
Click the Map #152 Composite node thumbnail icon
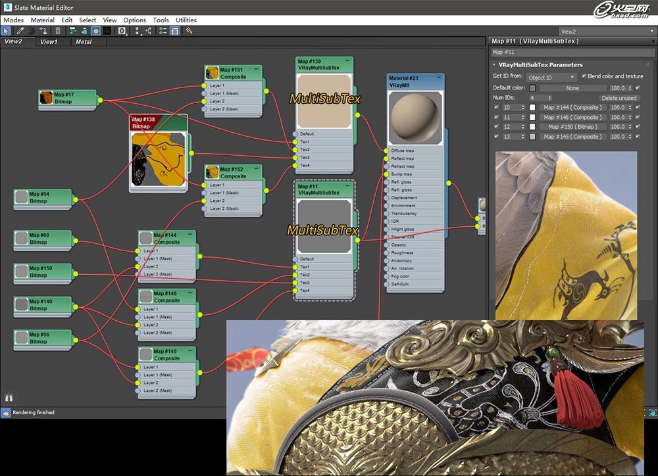pos(213,172)
